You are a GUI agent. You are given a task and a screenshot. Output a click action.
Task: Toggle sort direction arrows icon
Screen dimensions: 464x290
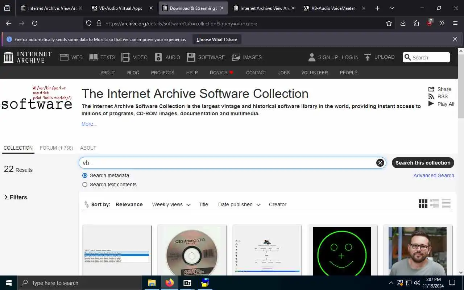[86, 204]
